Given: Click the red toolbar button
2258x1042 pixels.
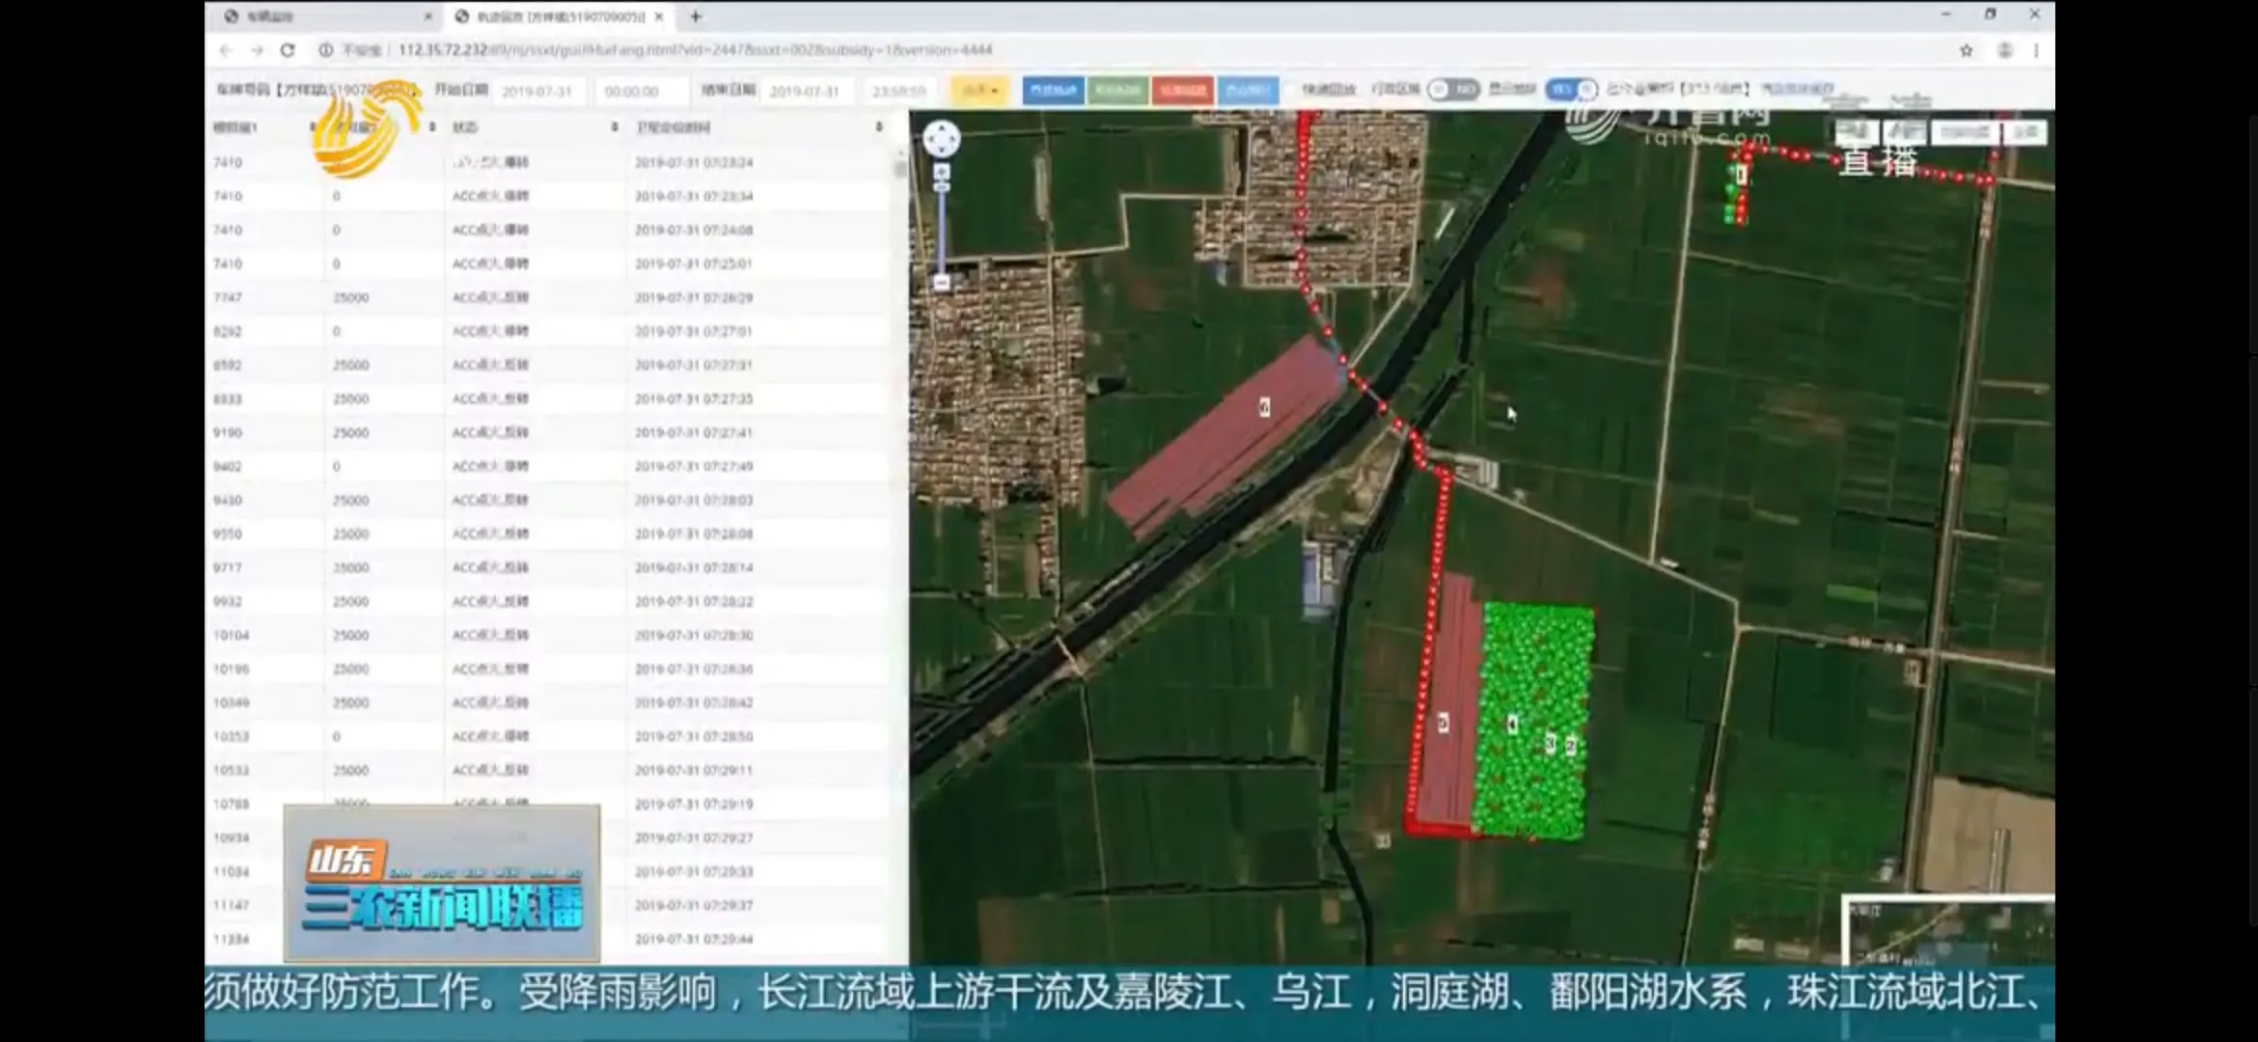Looking at the screenshot, I should (x=1182, y=91).
